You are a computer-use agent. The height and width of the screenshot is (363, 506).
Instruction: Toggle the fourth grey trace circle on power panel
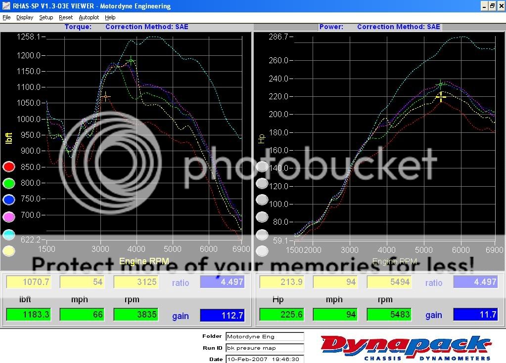(262, 216)
